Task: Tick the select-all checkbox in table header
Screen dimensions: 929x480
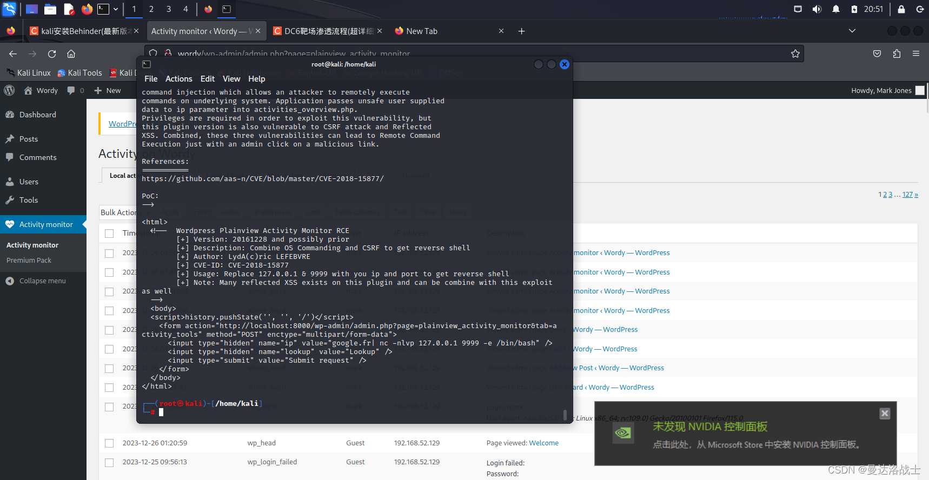Action: (109, 234)
